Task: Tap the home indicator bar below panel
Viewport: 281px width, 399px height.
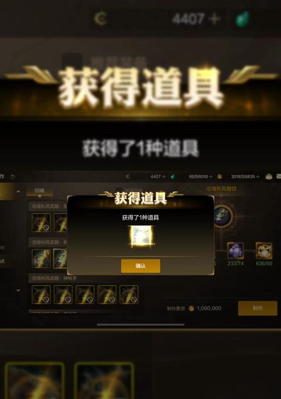Action: tap(141, 325)
